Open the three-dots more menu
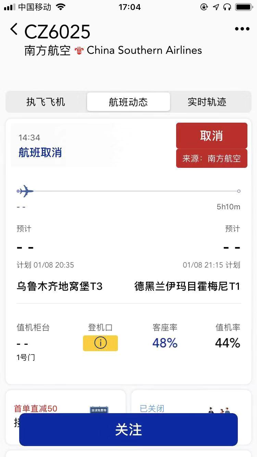Viewport: 257px width, 457px height. 242,29
